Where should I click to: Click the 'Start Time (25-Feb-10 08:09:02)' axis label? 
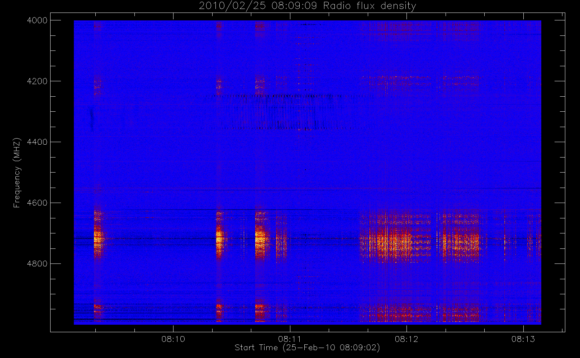[x=307, y=348]
